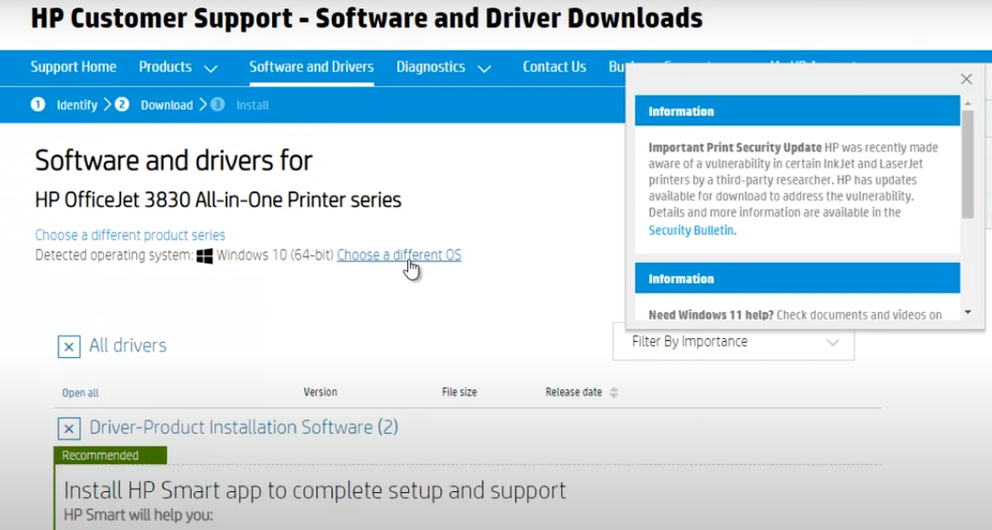The width and height of the screenshot is (992, 530).
Task: Click the popup scrollbar down arrow
Action: [x=968, y=313]
